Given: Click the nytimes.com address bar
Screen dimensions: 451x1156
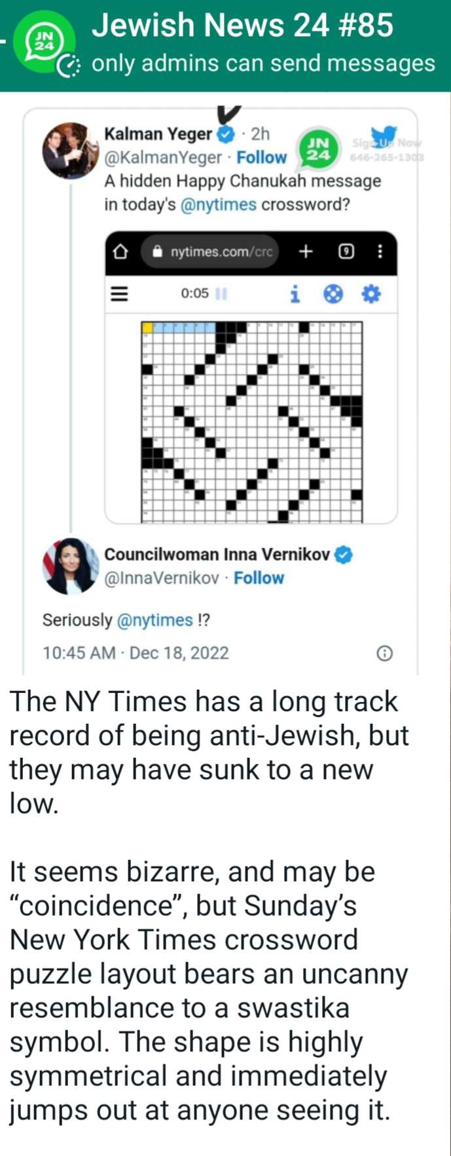Looking at the screenshot, I should 211,252.
